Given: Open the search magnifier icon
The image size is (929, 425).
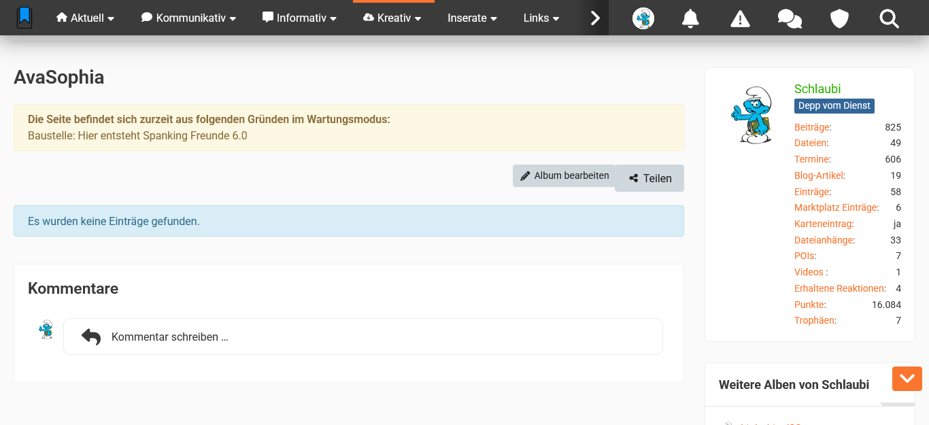Looking at the screenshot, I should [x=889, y=18].
